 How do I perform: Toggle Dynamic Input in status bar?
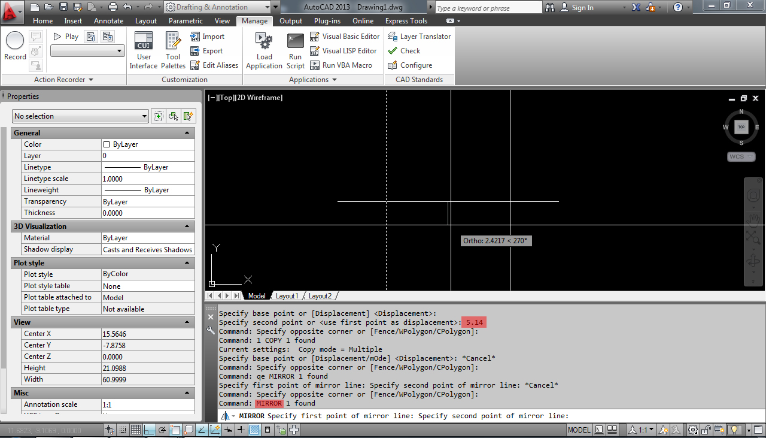228,430
